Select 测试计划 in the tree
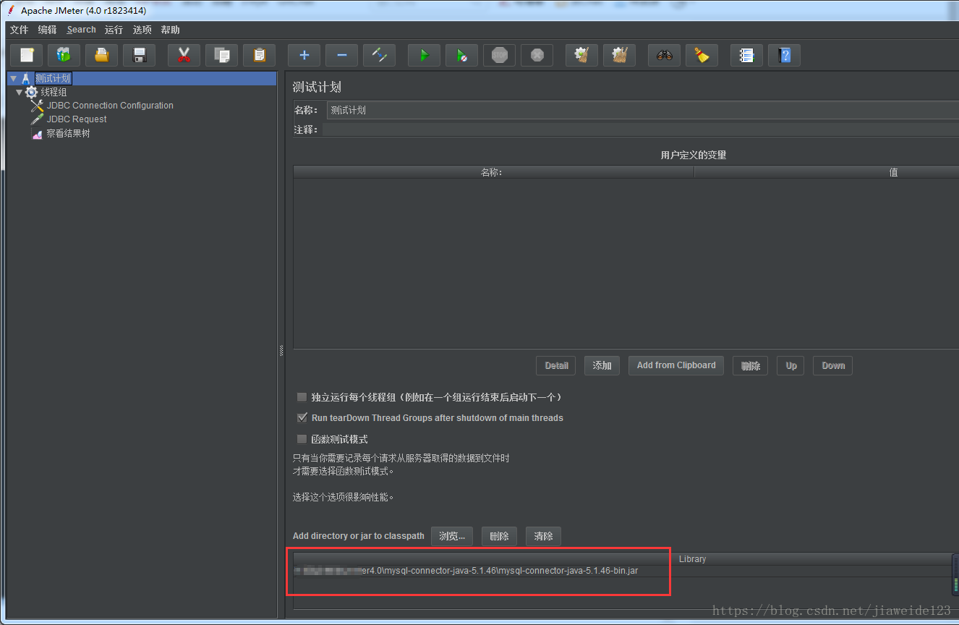 pyautogui.click(x=53, y=78)
